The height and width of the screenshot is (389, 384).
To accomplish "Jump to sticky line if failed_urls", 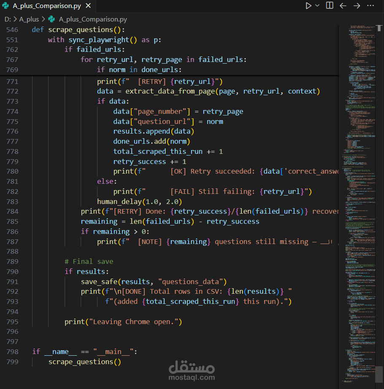I will click(95, 50).
